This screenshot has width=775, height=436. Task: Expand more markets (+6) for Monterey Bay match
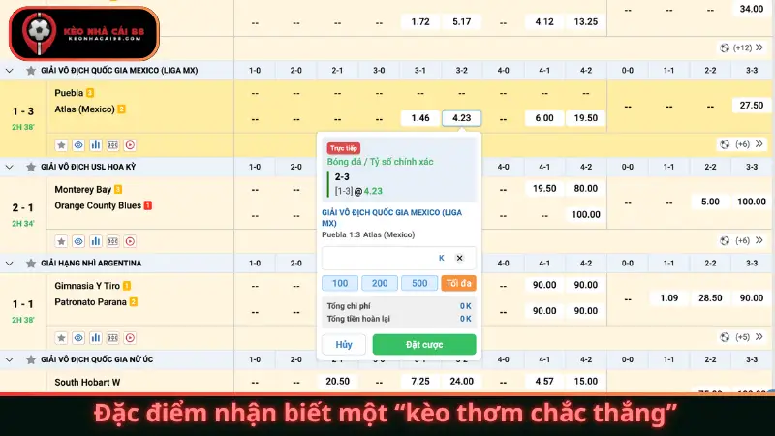(742, 240)
